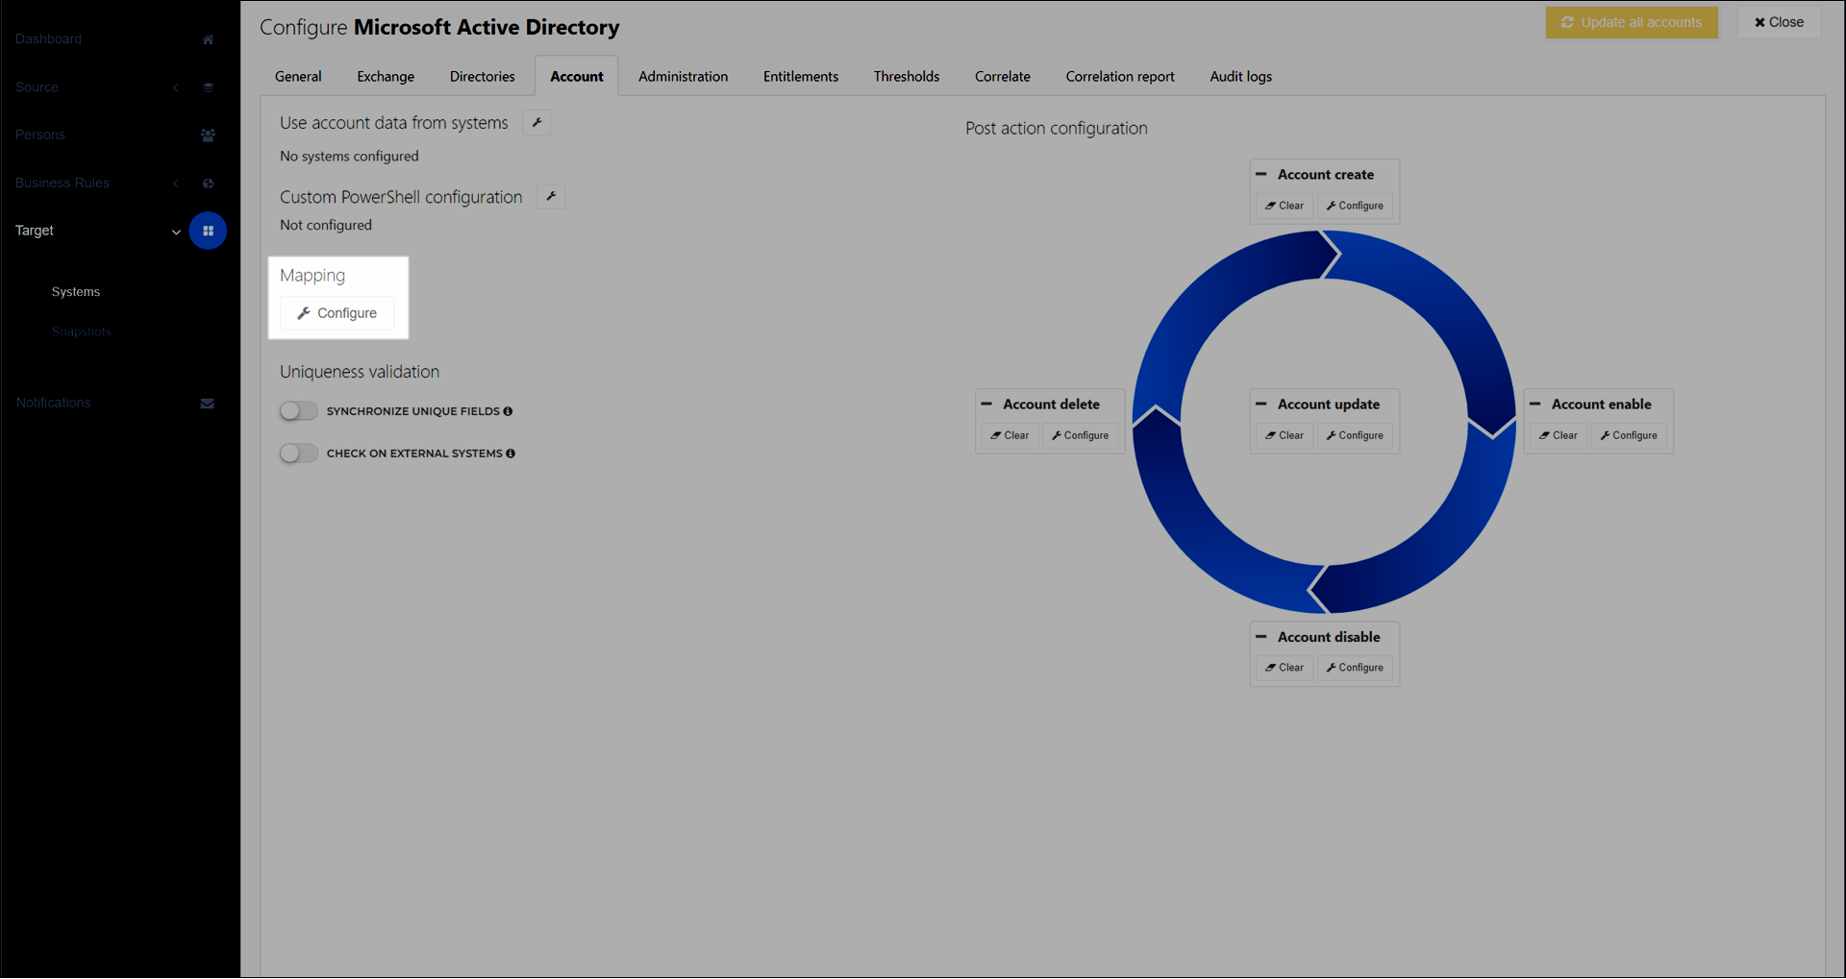
Task: Open Notifications in the sidebar
Action: (x=53, y=404)
